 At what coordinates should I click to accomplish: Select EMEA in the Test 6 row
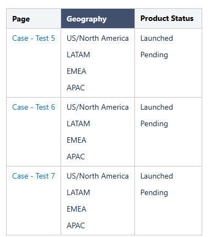click(77, 140)
